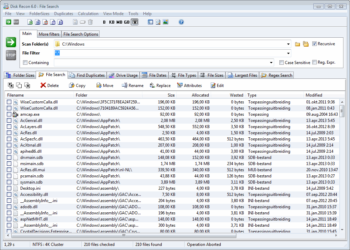Open the Folder Sizes tab
Screen dimensions: 350x250
[20, 75]
